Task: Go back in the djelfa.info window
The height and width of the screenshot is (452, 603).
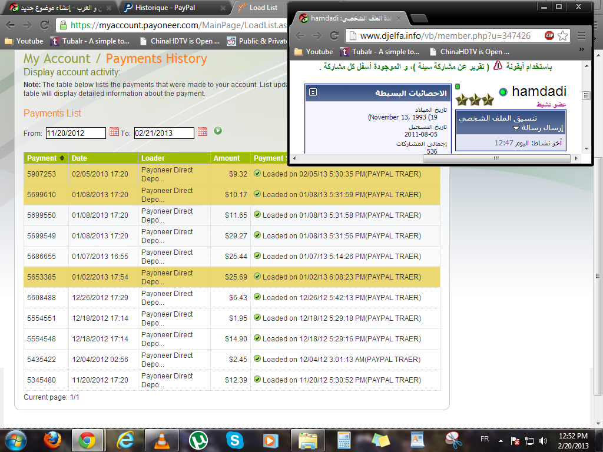Action: (x=300, y=36)
